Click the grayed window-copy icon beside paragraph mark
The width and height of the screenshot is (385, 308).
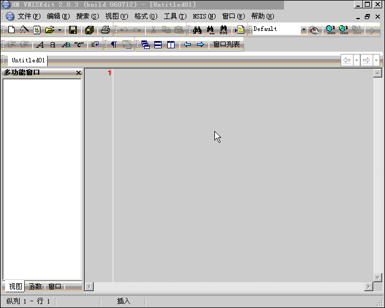pos(127,44)
